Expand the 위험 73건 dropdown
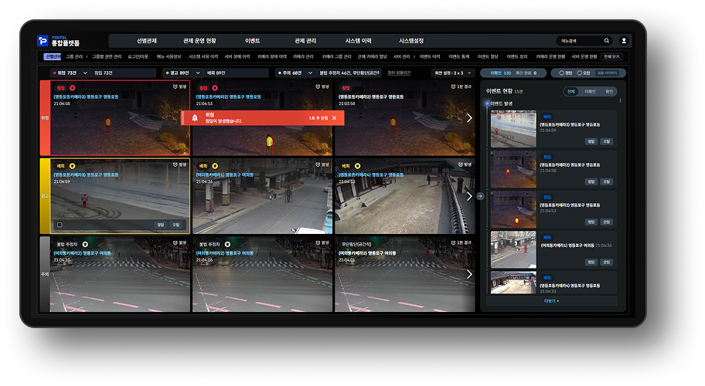Viewport: 705px width, 386px height. [85, 73]
